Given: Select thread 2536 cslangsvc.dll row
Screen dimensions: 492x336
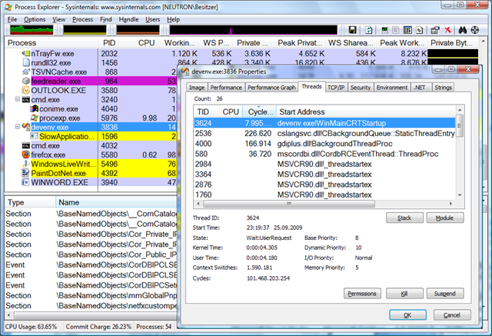Looking at the screenshot, I should tap(324, 133).
